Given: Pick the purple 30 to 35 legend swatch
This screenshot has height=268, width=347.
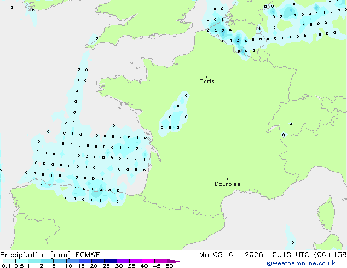Looking at the screenshot, I should (123, 261).
